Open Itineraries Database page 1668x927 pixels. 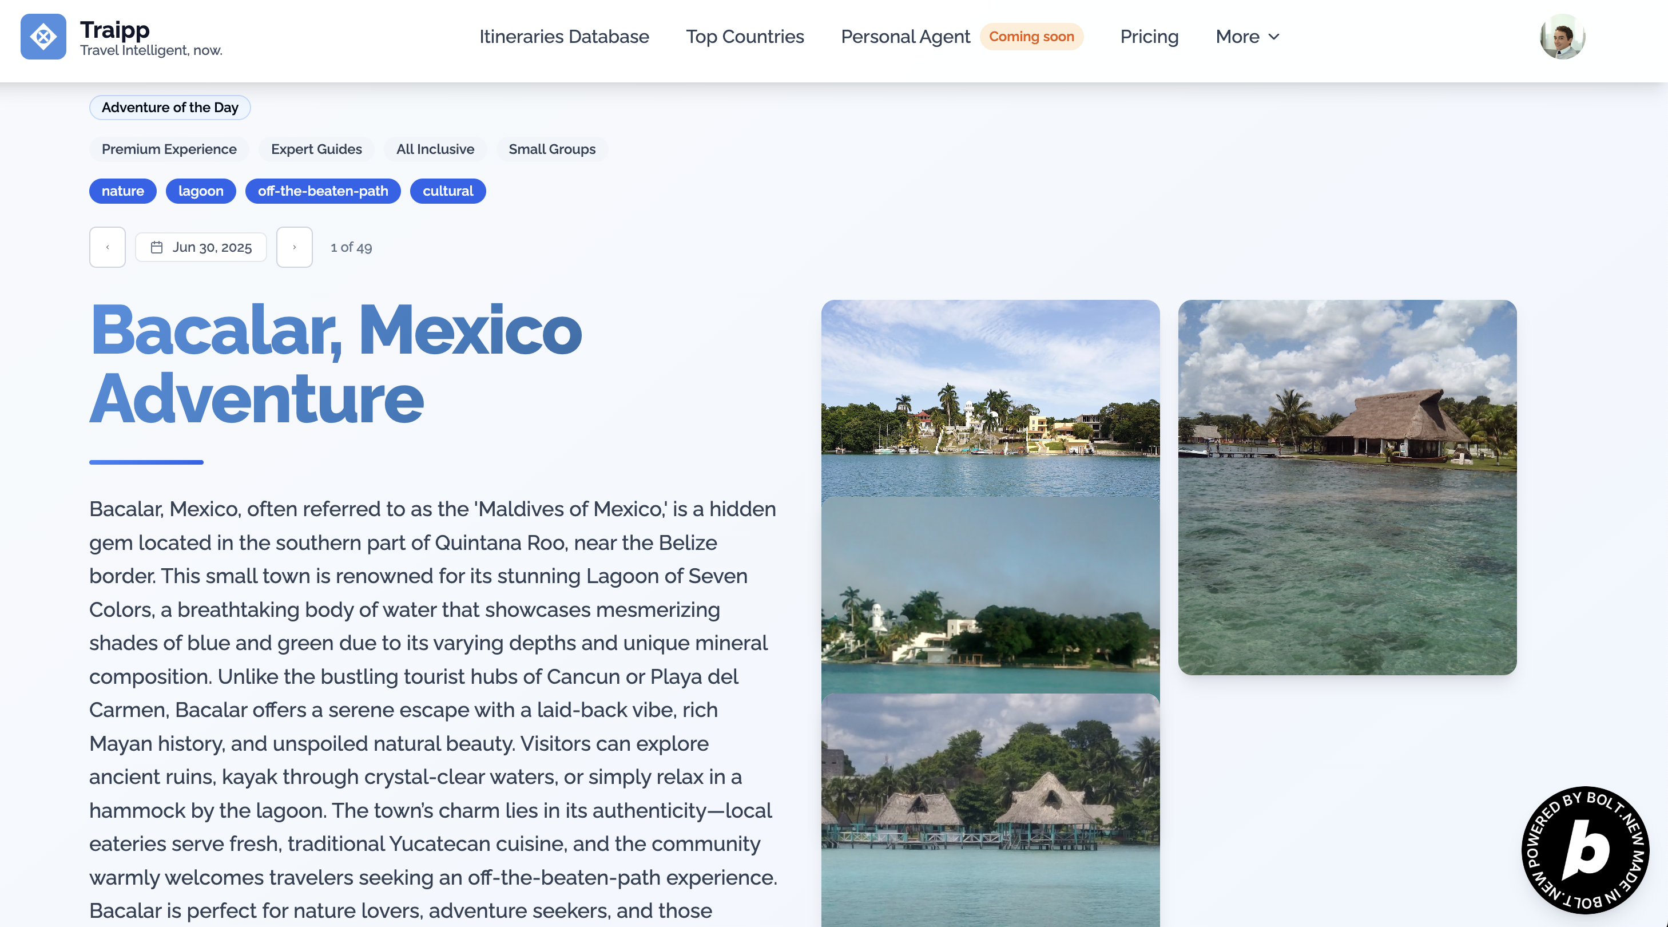[563, 37]
